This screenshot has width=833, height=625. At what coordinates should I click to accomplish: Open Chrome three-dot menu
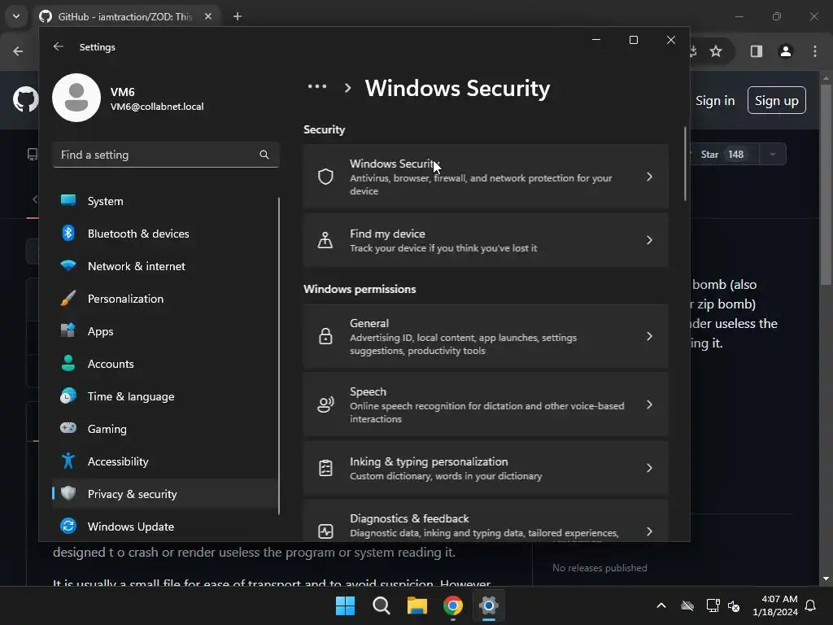[815, 51]
